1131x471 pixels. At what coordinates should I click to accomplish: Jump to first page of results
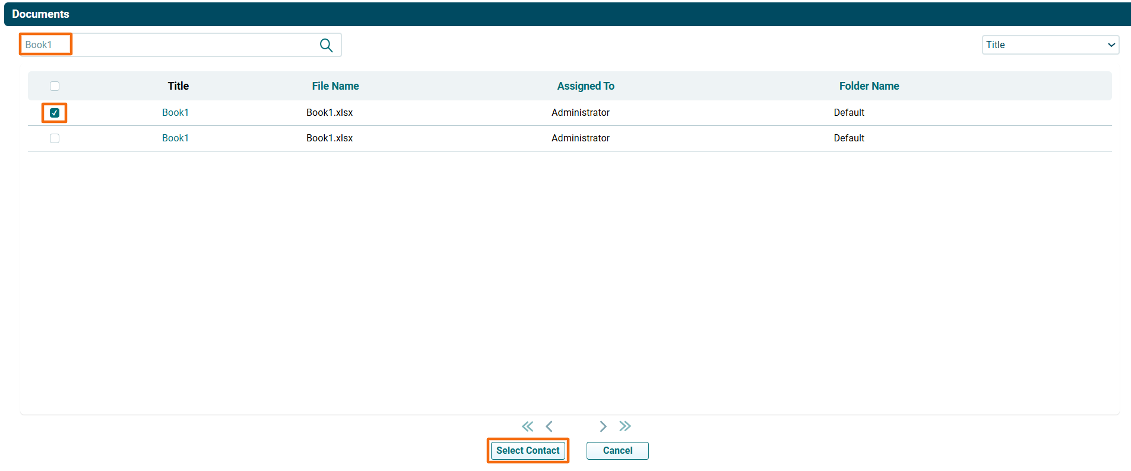pyautogui.click(x=527, y=426)
